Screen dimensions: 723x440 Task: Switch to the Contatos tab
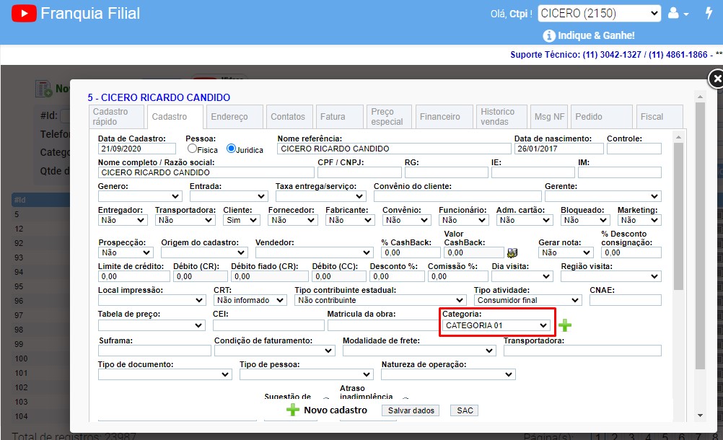289,117
